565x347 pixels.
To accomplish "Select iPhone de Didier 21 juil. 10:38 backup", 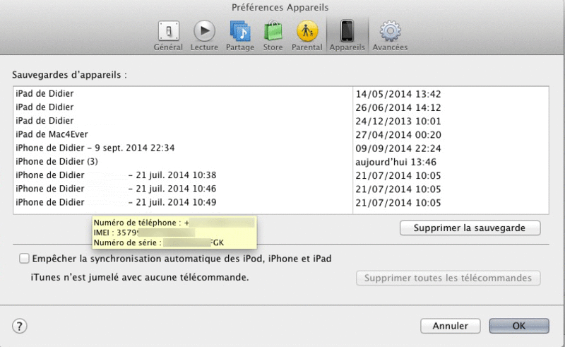I will pyautogui.click(x=281, y=175).
